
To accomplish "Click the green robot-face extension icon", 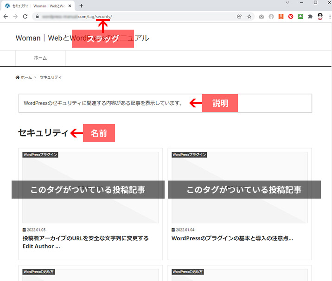I will pos(300,17).
